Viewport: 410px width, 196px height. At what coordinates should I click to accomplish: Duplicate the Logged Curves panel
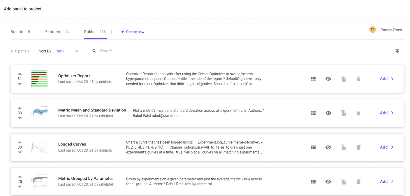click(343, 147)
